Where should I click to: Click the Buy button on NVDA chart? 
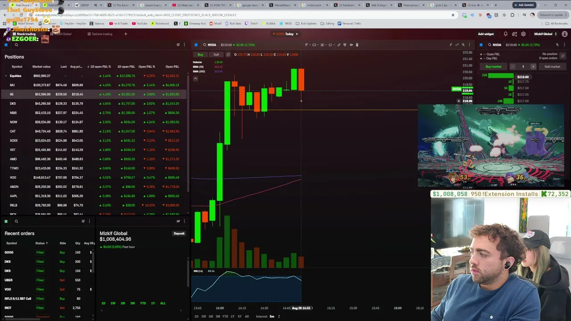click(200, 54)
